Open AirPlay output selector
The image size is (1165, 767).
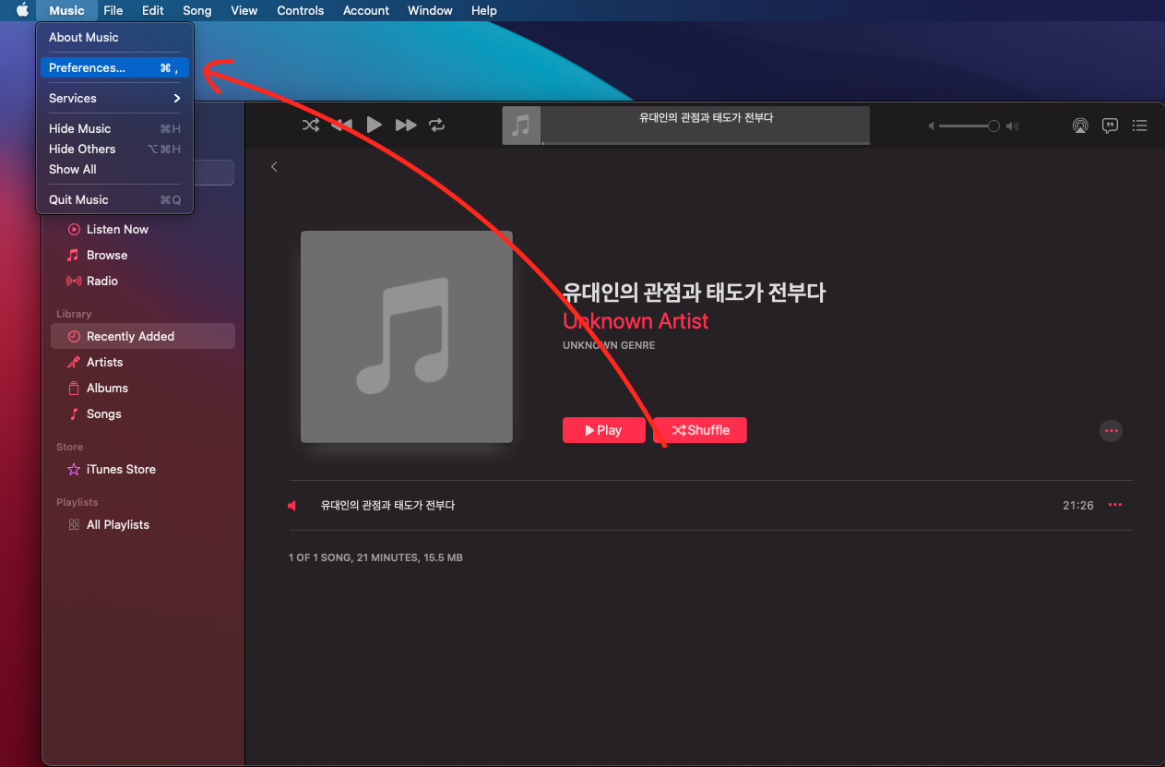tap(1080, 126)
